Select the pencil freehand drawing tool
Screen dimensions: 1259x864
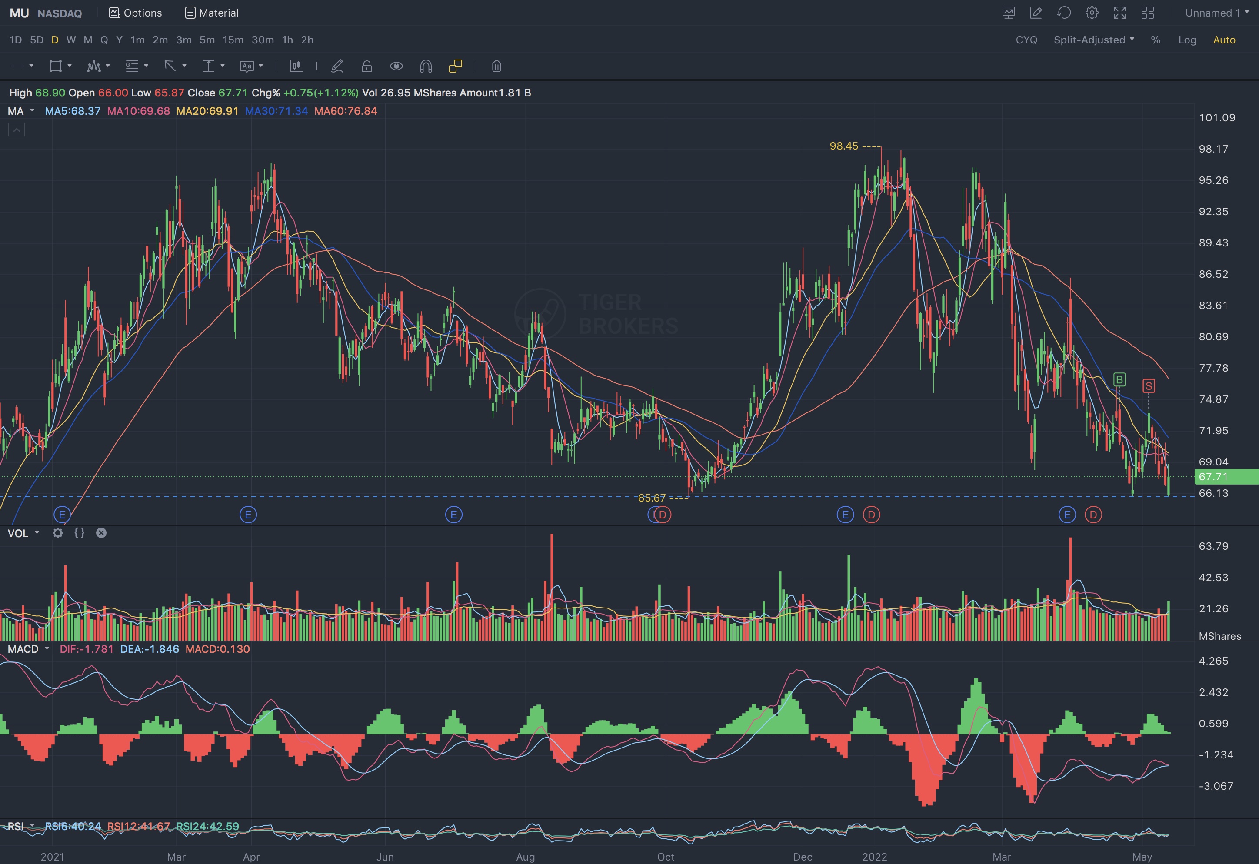click(337, 66)
